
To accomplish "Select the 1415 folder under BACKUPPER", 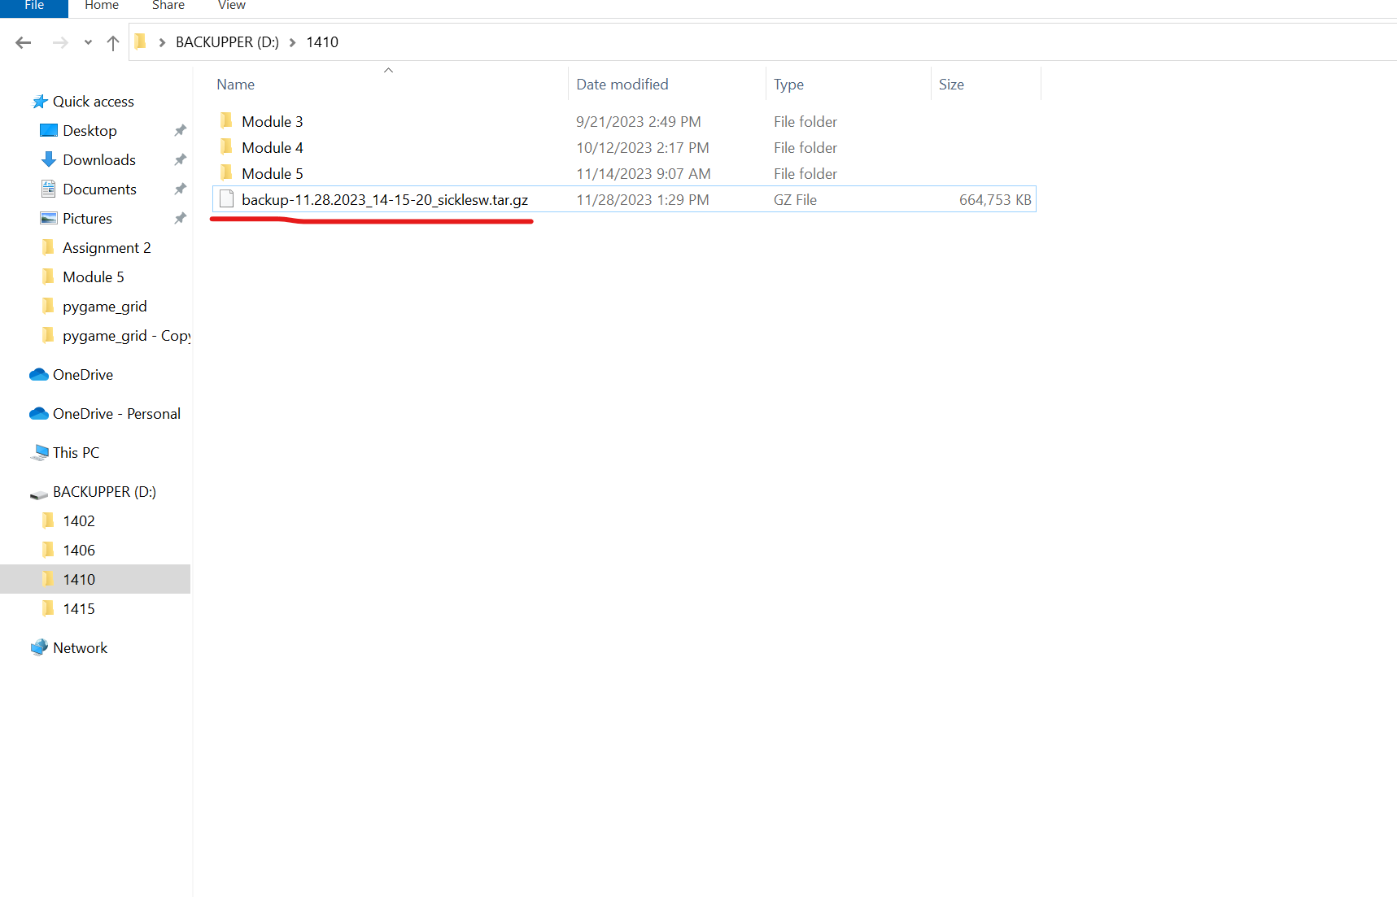I will [x=78, y=608].
